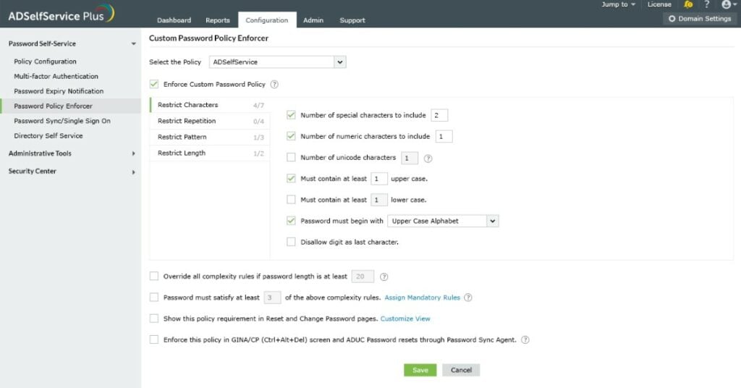Select Restrict Pattern tab
The height and width of the screenshot is (388, 741).
210,137
